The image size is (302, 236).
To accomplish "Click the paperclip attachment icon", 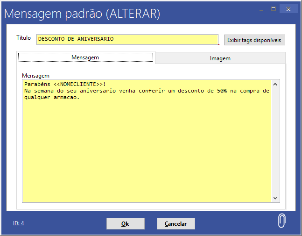I will click(x=281, y=221).
